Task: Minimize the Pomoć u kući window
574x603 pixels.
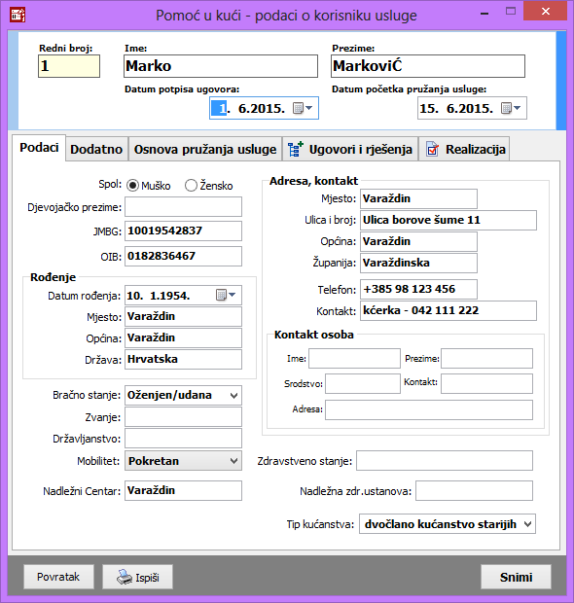Action: [x=484, y=13]
